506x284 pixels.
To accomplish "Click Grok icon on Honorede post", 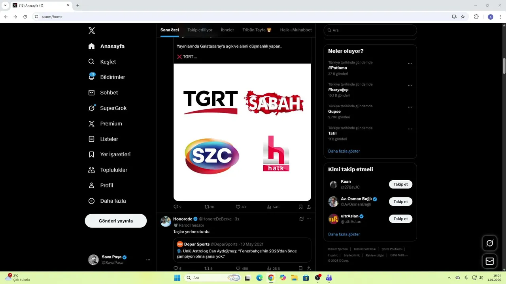I will tap(301, 219).
